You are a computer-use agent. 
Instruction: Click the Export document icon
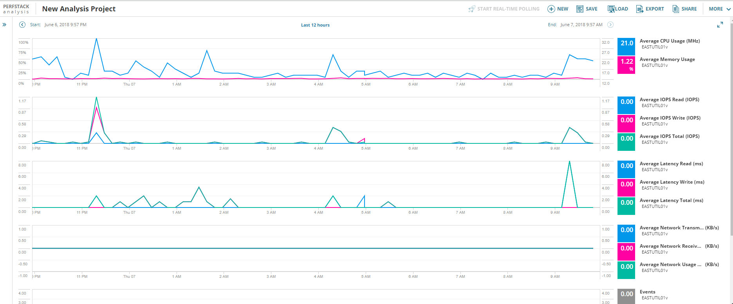click(640, 9)
